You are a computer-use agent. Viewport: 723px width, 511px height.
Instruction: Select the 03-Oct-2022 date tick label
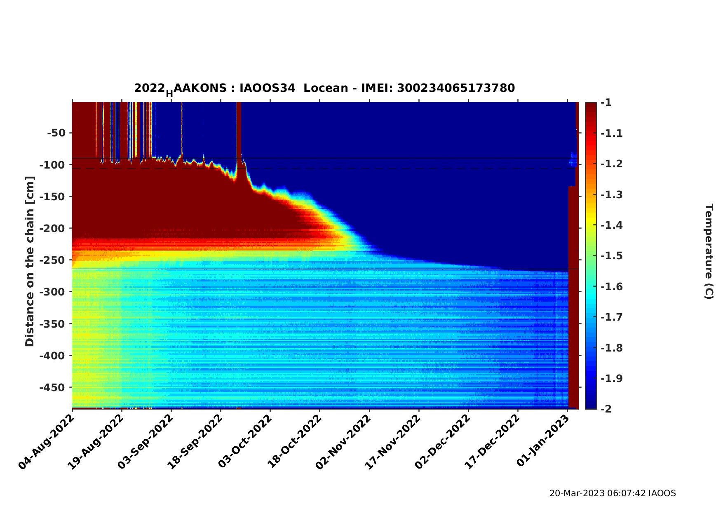coord(244,441)
